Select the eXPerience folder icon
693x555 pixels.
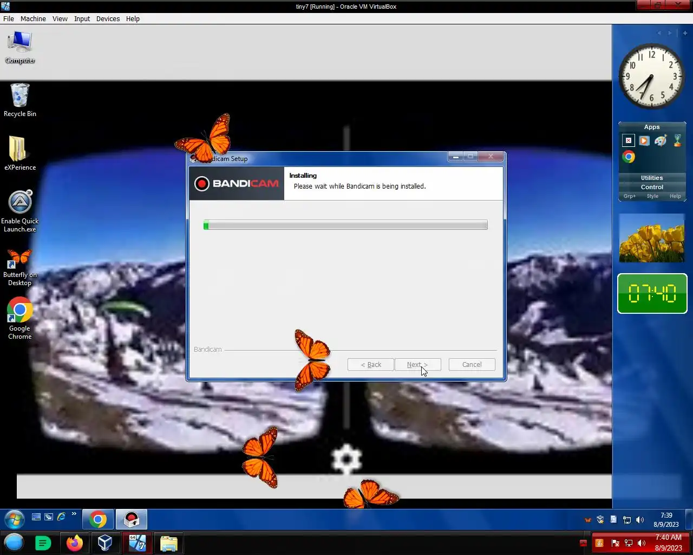(20, 153)
